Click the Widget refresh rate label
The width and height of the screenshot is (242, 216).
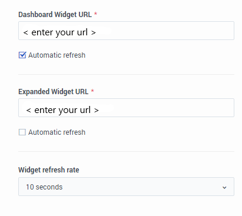(49, 170)
